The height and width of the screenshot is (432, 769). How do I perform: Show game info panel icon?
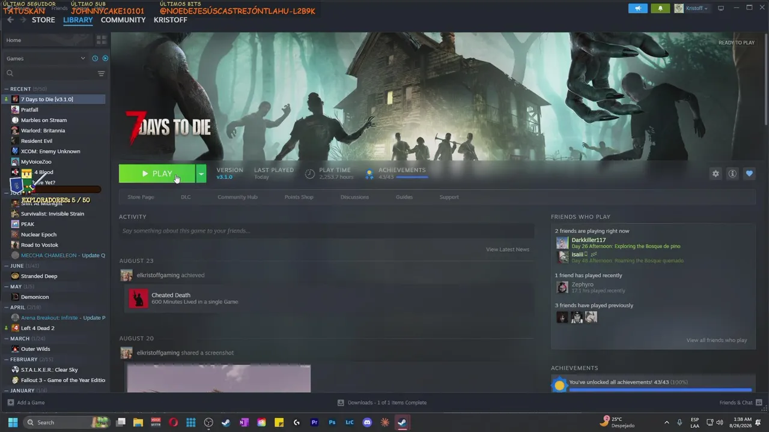coord(732,173)
